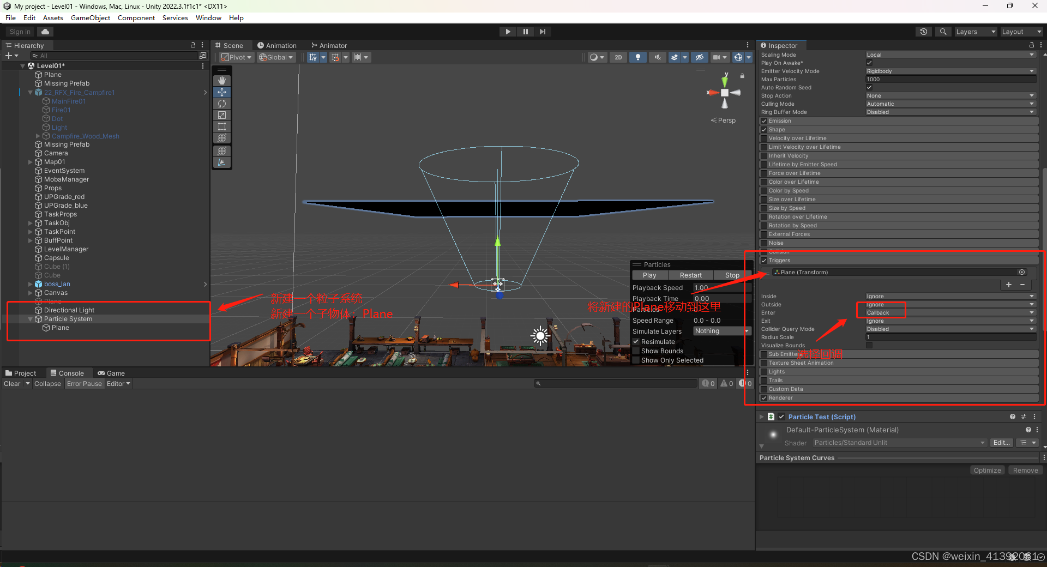
Task: Select the Rect Transform tool
Action: 222,126
